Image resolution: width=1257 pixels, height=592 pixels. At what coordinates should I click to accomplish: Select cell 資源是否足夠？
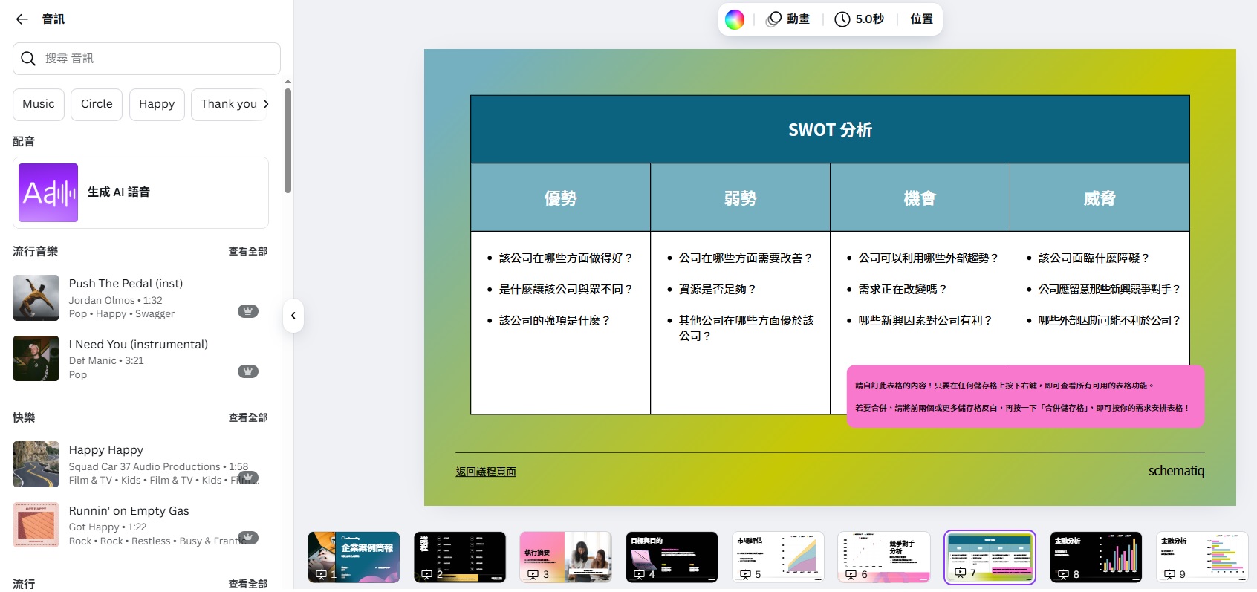click(x=717, y=290)
